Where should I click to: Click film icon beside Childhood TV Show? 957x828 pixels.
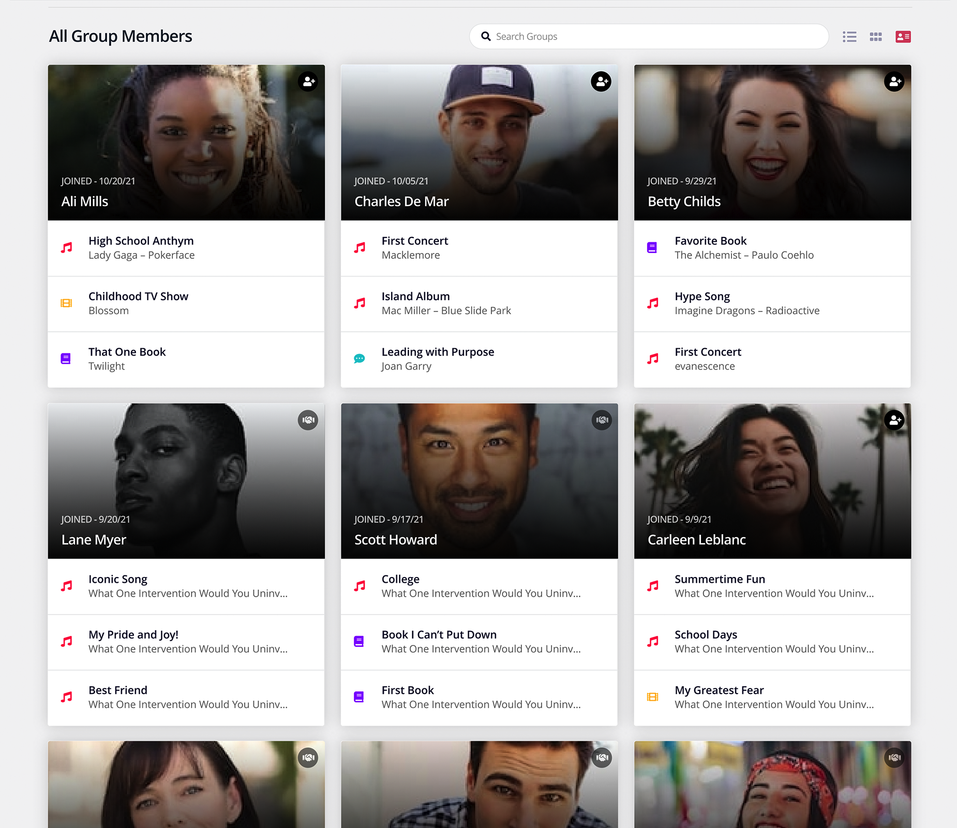coord(66,303)
